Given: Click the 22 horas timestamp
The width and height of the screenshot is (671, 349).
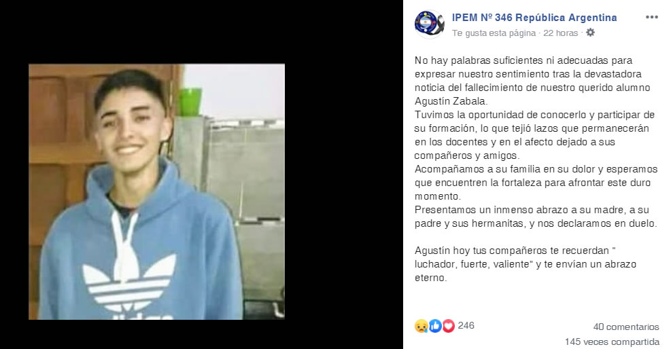Looking at the screenshot, I should (561, 33).
